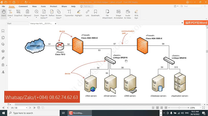Open zoom percentage dropdown

(200, 108)
